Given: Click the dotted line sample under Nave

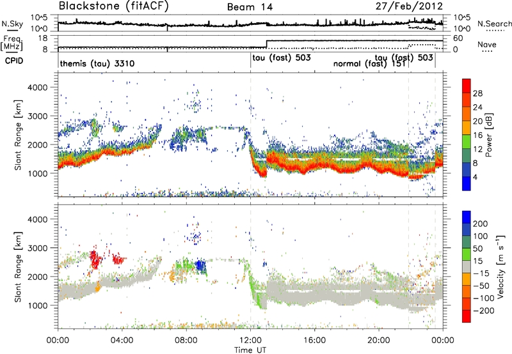Looking at the screenshot, I should pos(487,51).
